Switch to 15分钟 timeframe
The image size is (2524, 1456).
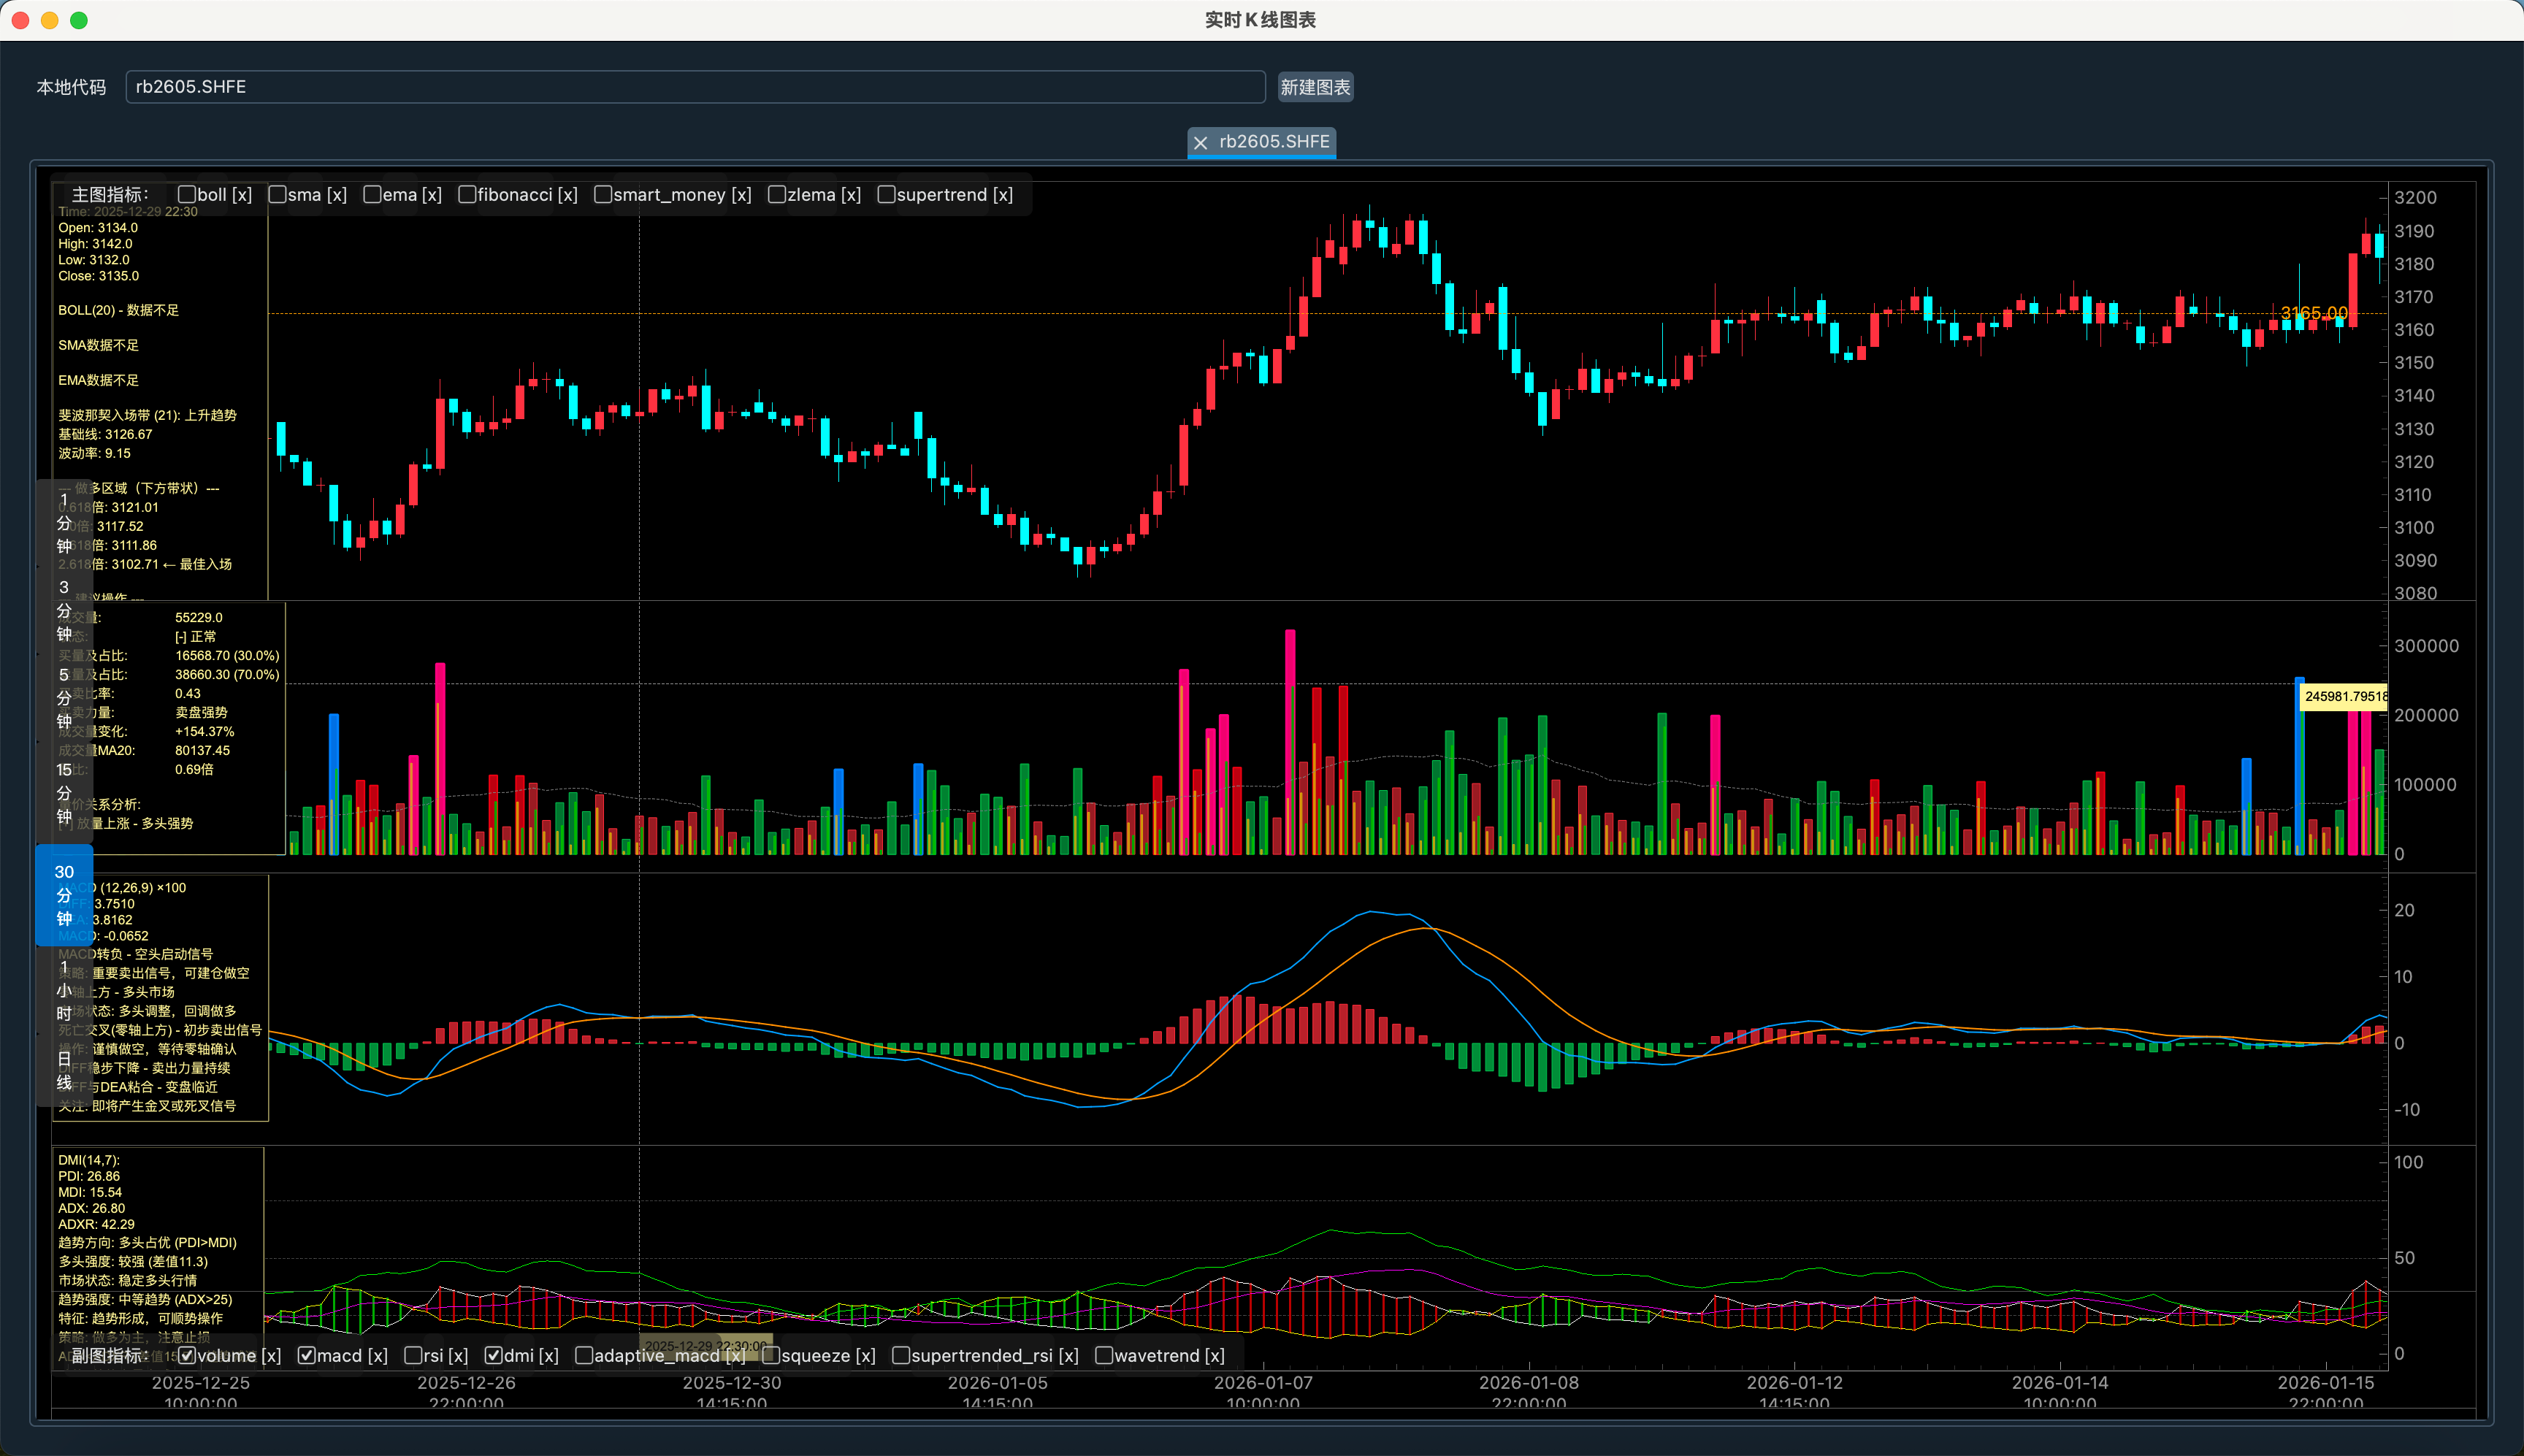tap(64, 793)
